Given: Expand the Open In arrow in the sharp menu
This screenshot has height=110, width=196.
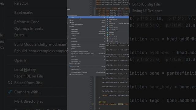Looking at the screenshot, I should [x=104, y=57].
